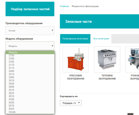This screenshot has width=139, height=115.
Task: Open the orange press equipment thumbnail
Action: tap(76, 60)
